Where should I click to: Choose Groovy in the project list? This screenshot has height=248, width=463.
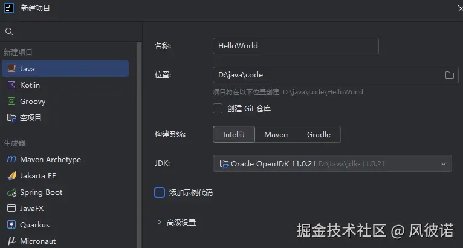click(65, 102)
